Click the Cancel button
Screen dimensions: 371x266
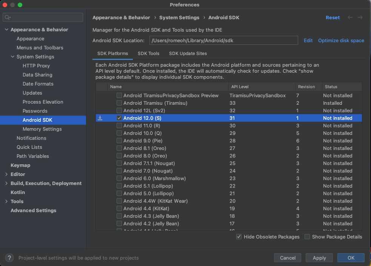pos(288,258)
